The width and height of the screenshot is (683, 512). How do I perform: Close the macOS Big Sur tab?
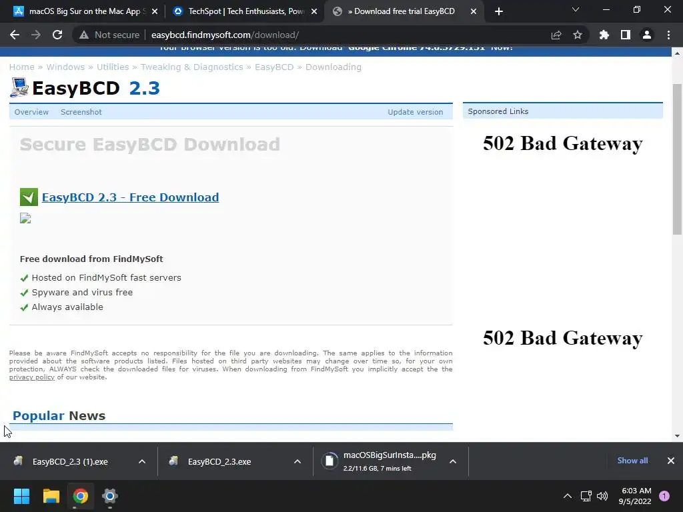click(155, 11)
